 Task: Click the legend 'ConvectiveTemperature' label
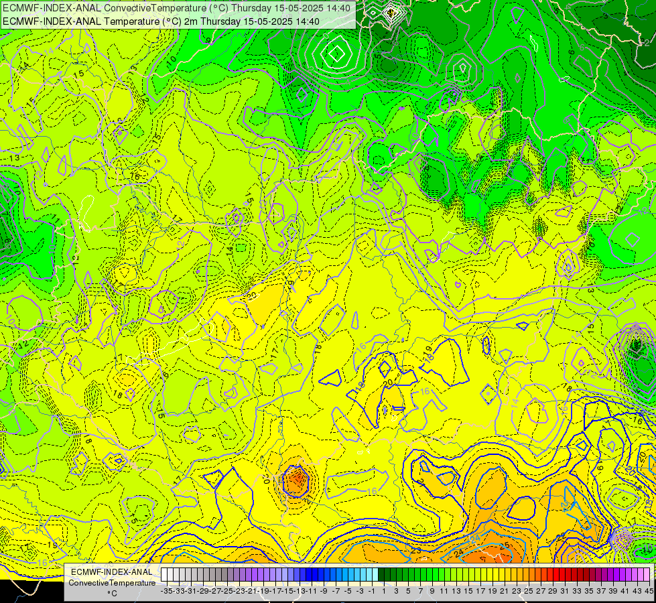coord(112,583)
